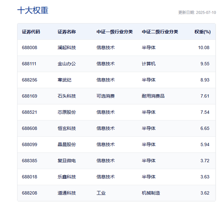220x211 pixels.
Task: Click weight value 8.93
Action: (x=205, y=80)
